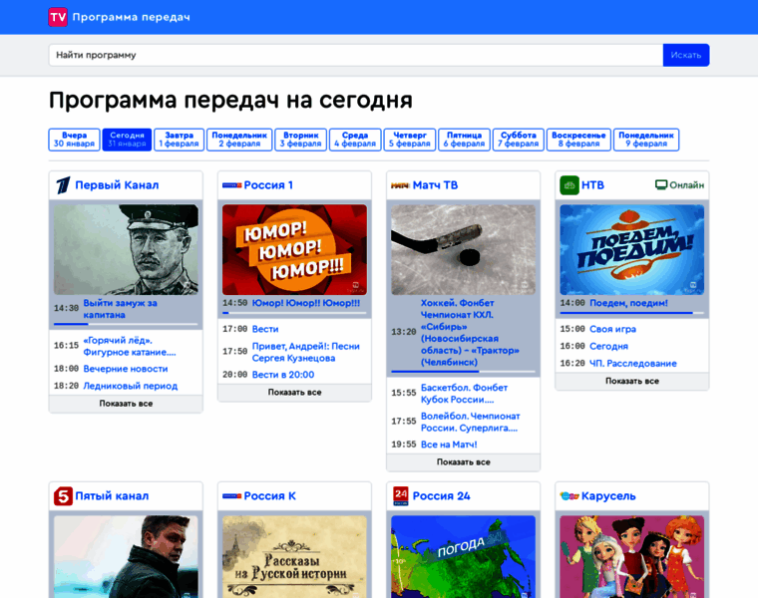
Task: Click the НТВ Онлайн monitor icon
Action: point(661,184)
